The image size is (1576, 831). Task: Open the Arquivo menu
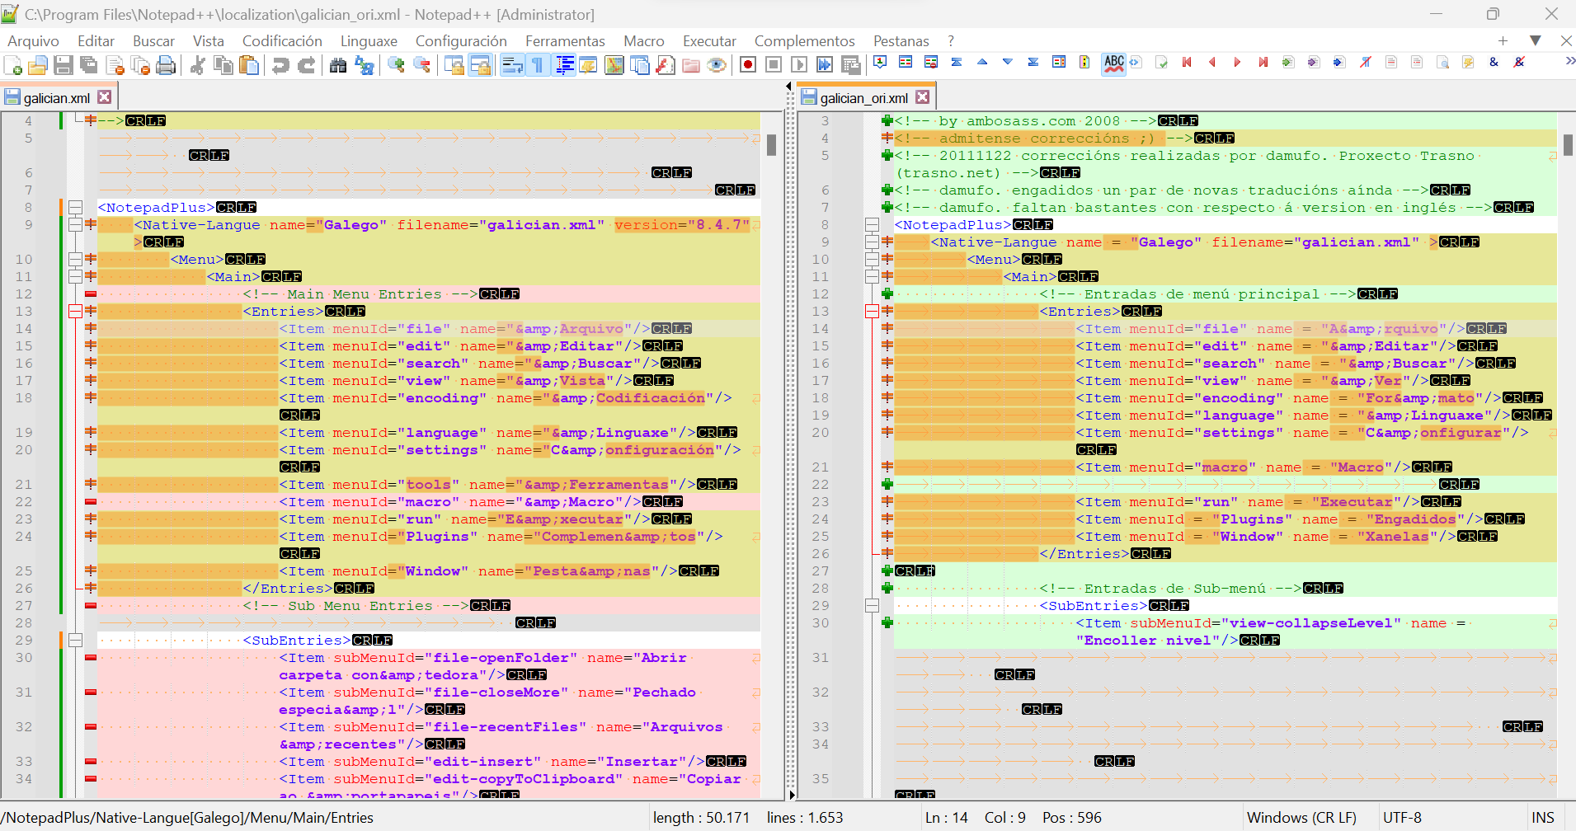[x=33, y=41]
